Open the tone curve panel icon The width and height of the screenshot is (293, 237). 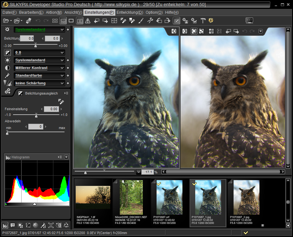pos(28,225)
